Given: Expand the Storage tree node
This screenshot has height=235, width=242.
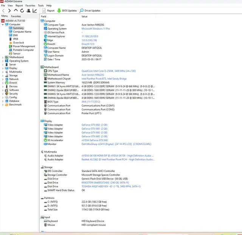Looking at the screenshot, I should coord(3,75).
